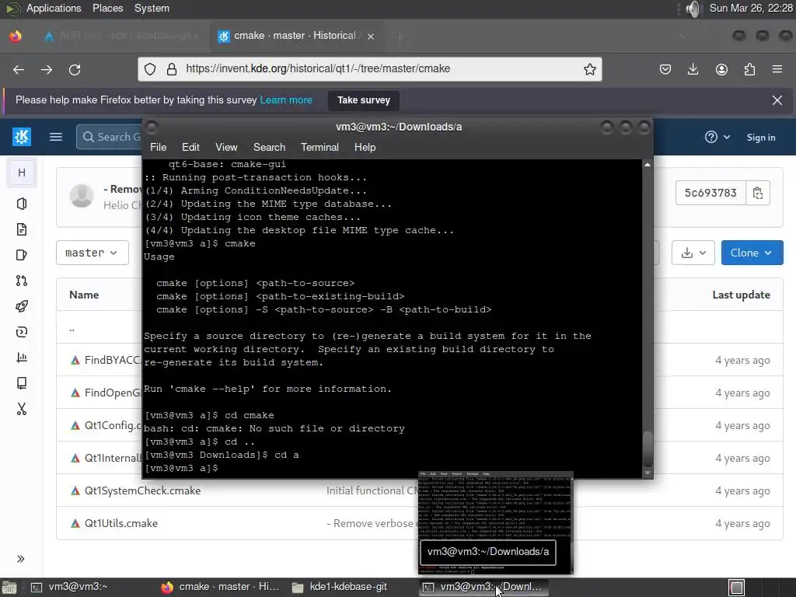This screenshot has width=796, height=597.
Task: Open the terminal Terminal menu
Action: coord(319,147)
